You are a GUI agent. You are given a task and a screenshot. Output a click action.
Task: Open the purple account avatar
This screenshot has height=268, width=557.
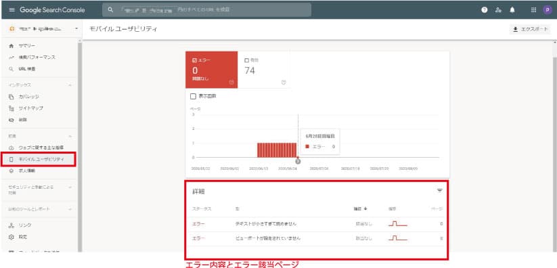point(547,10)
